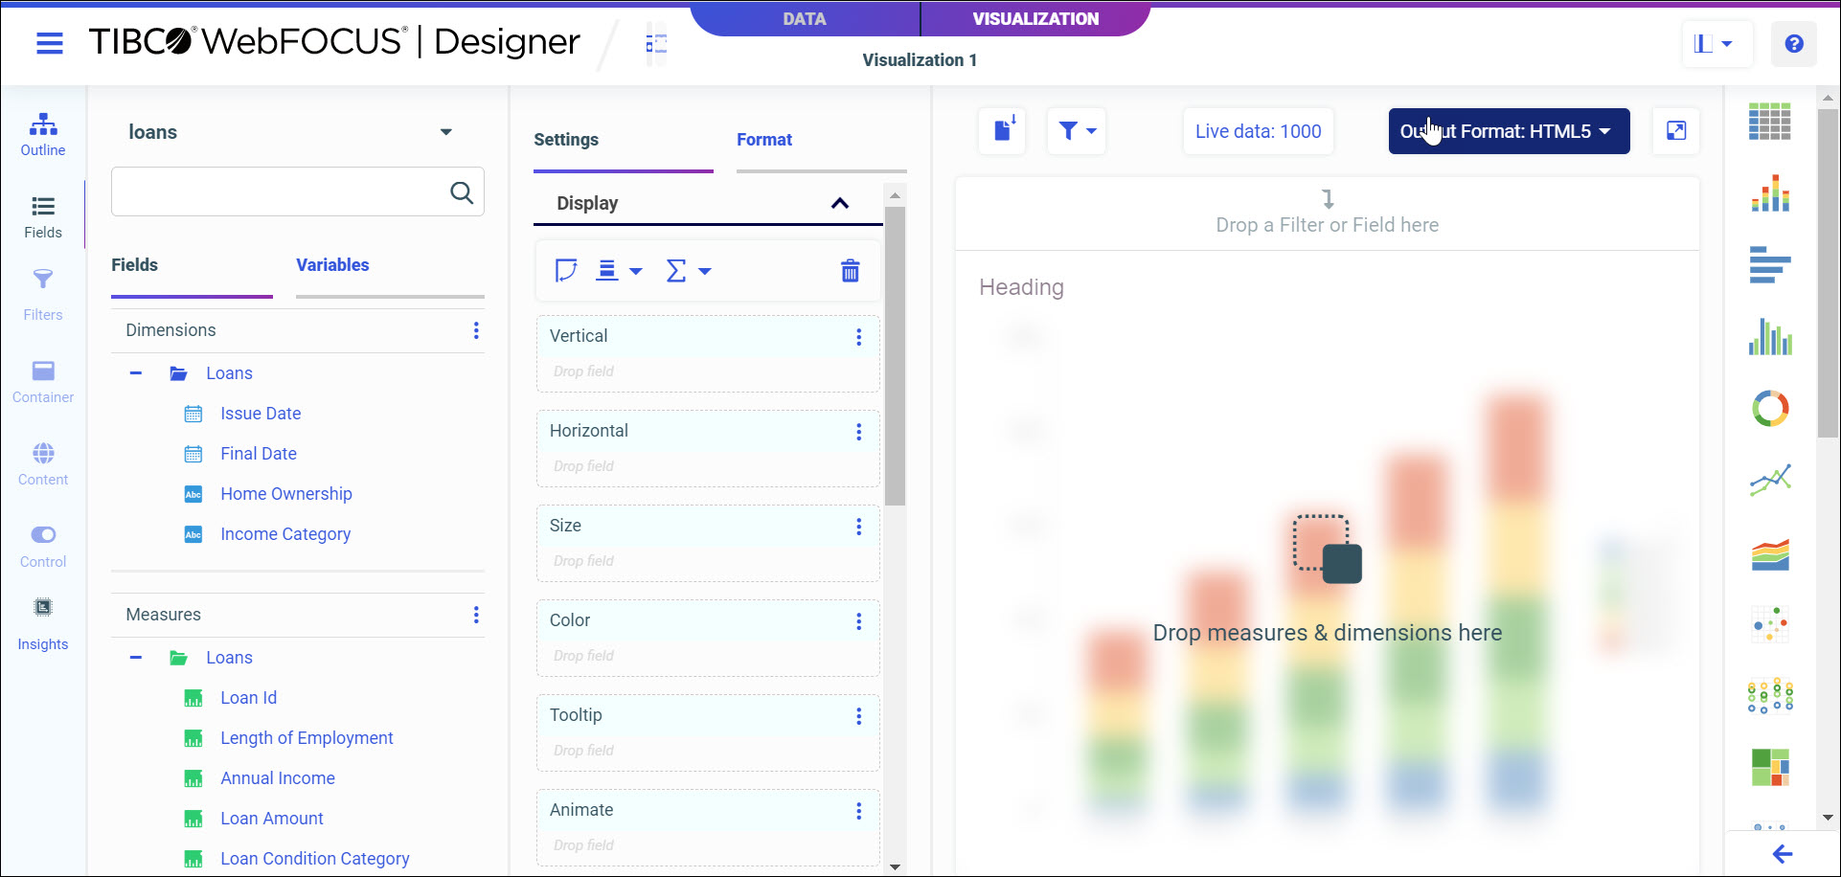Select the scatter plot chart type
The width and height of the screenshot is (1841, 877).
click(x=1770, y=624)
